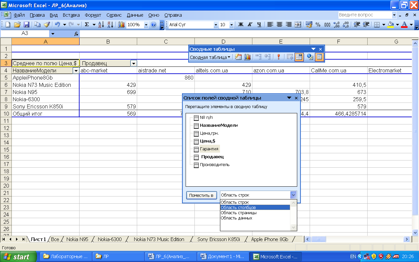Decrease indent in formatting toolbar
Image resolution: width=419 pixels, height=262 pixels.
point(357,25)
